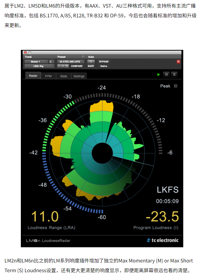Screen dimensions: 203x276
Task: Click the -42 scale label
Action: 33,152
